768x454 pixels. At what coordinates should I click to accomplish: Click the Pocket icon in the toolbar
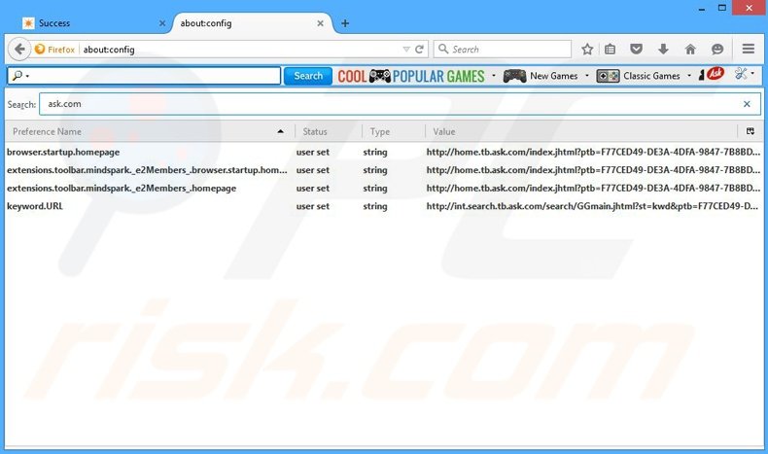(636, 49)
